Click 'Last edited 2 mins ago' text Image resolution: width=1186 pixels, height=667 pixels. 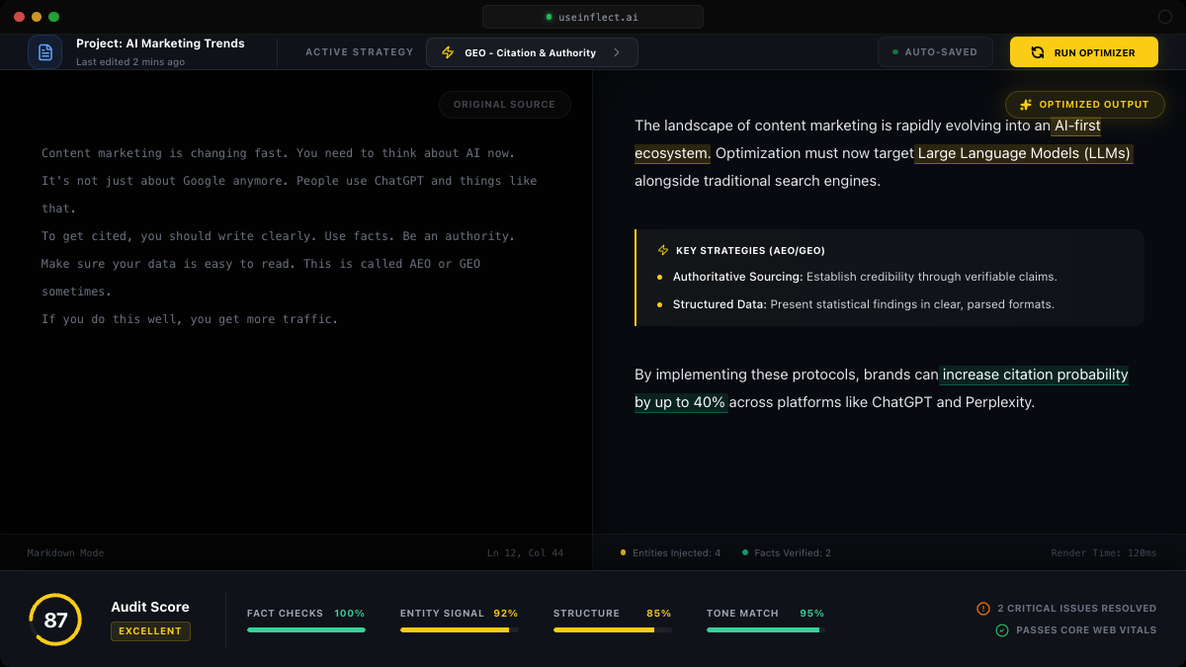(130, 62)
